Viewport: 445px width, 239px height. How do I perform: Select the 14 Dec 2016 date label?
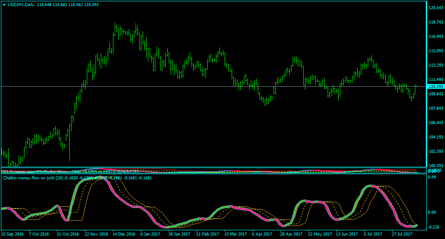[x=124, y=234]
